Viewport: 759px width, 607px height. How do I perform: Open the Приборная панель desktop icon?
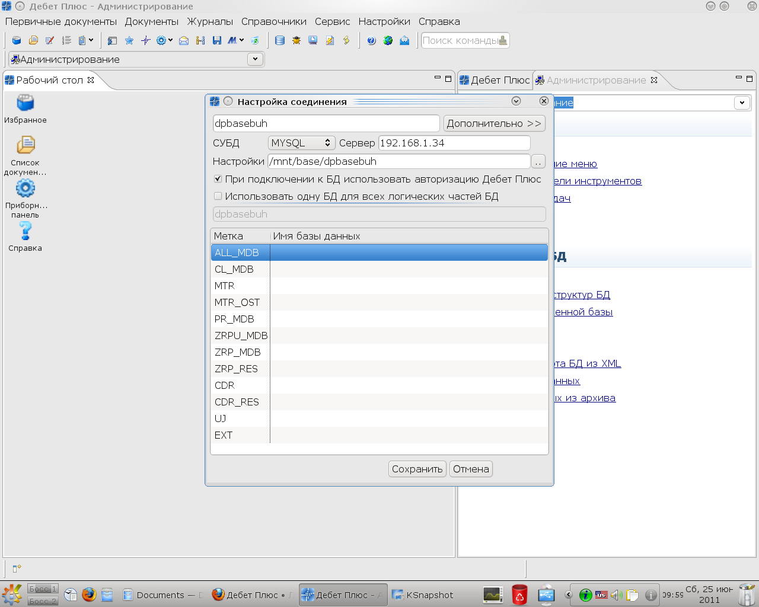(x=25, y=199)
